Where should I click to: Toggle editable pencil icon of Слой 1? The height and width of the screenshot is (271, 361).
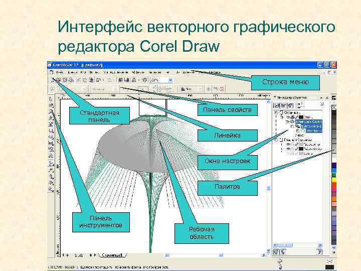pyautogui.click(x=296, y=117)
